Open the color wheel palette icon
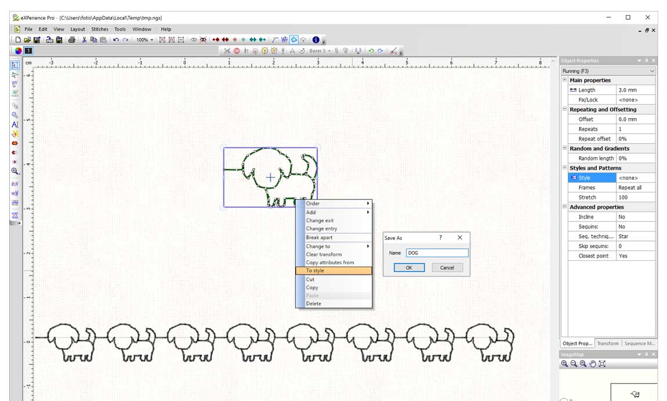This screenshot has height=401, width=667. point(19,51)
